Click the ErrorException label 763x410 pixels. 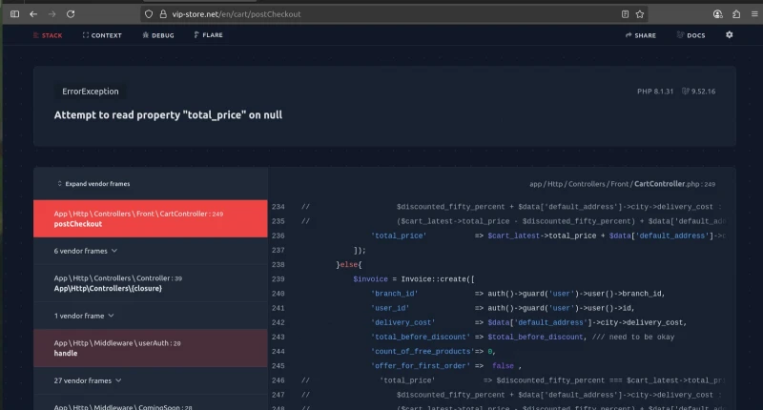tap(91, 92)
